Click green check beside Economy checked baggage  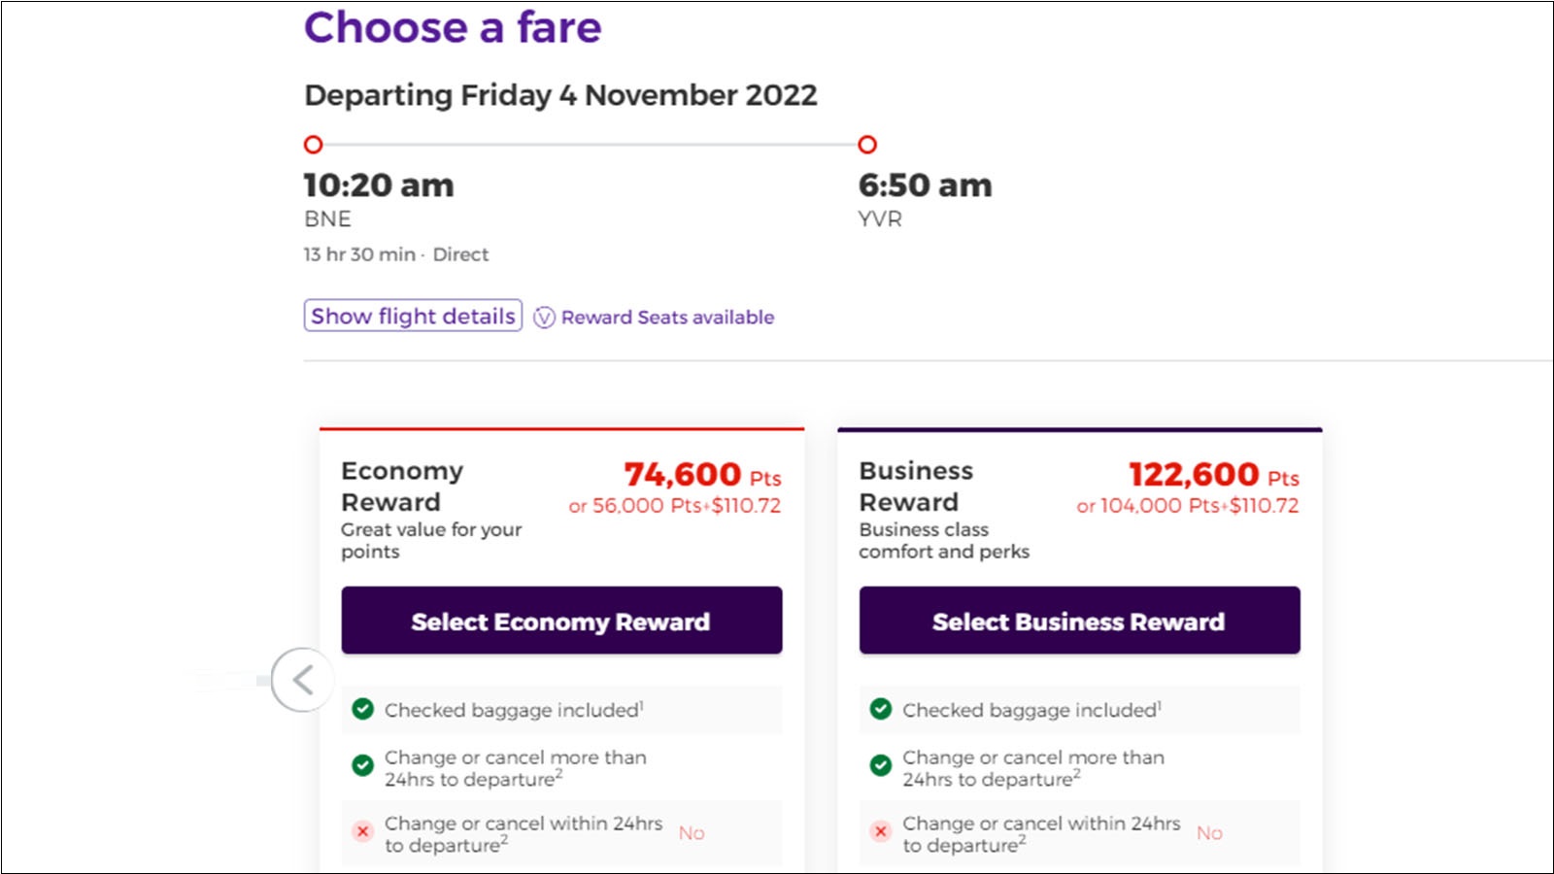point(363,709)
